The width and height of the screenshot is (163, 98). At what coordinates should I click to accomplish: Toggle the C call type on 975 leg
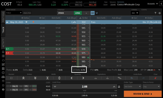[31, 90]
